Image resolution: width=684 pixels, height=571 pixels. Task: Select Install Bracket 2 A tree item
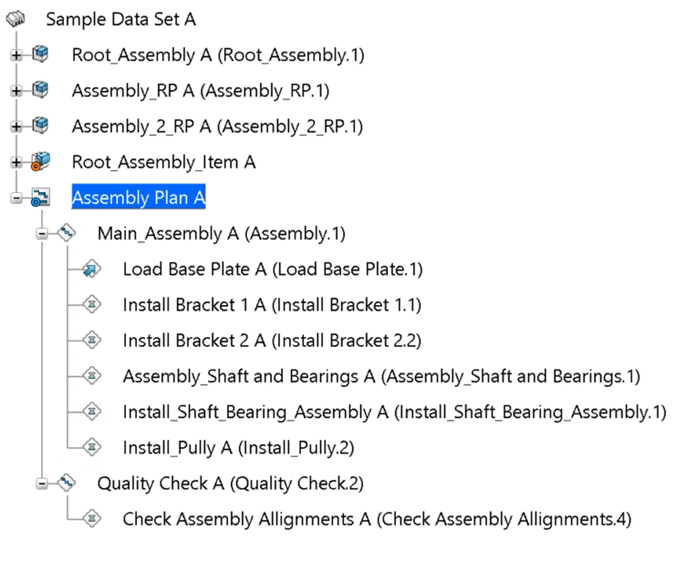click(x=271, y=341)
